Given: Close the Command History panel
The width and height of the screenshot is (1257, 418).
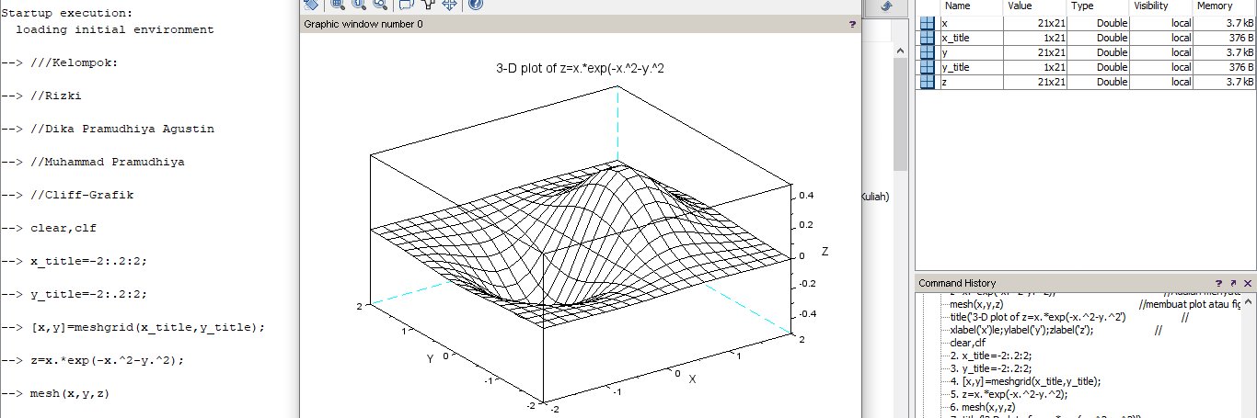Looking at the screenshot, I should click(1247, 284).
